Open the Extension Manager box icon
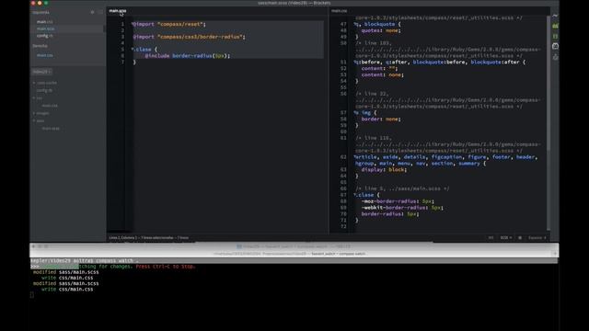Viewport: 589px width, 331px height. click(x=555, y=46)
